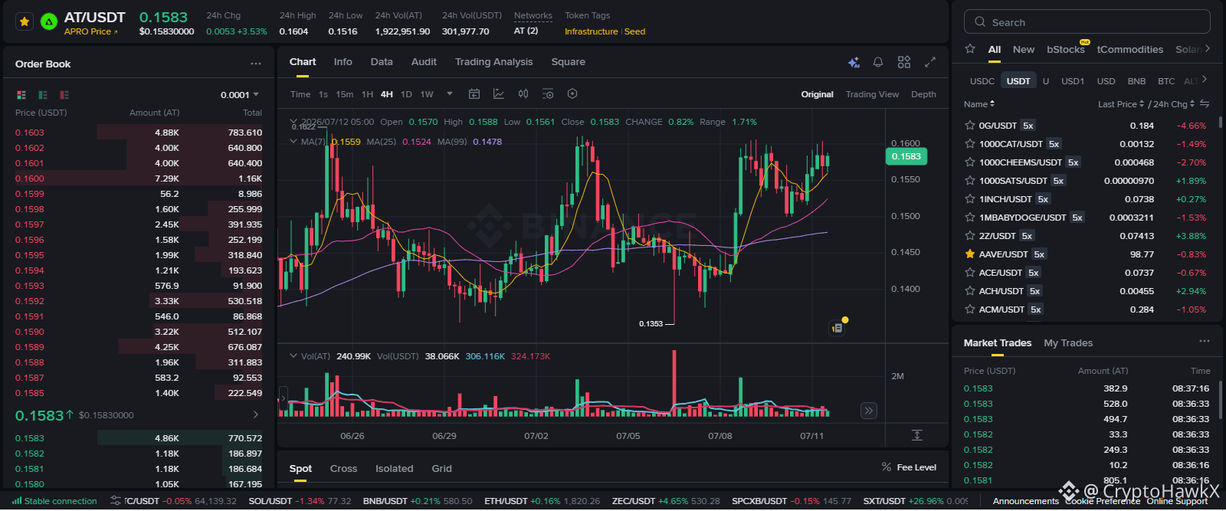This screenshot has height=511, width=1226.
Task: Open Market Trades more options menu
Action: (x=1205, y=341)
